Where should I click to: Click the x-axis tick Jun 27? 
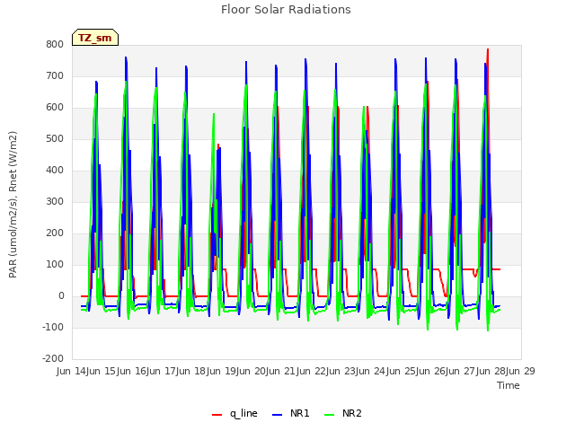tap(462, 371)
